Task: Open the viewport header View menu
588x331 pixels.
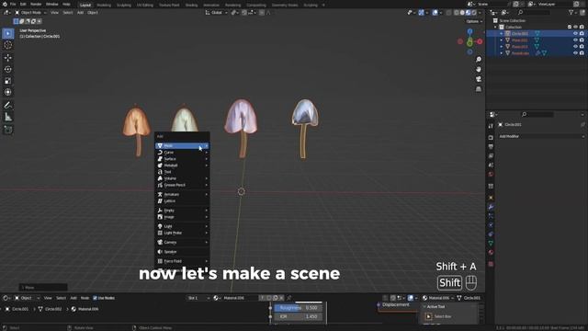Action: pyautogui.click(x=54, y=12)
